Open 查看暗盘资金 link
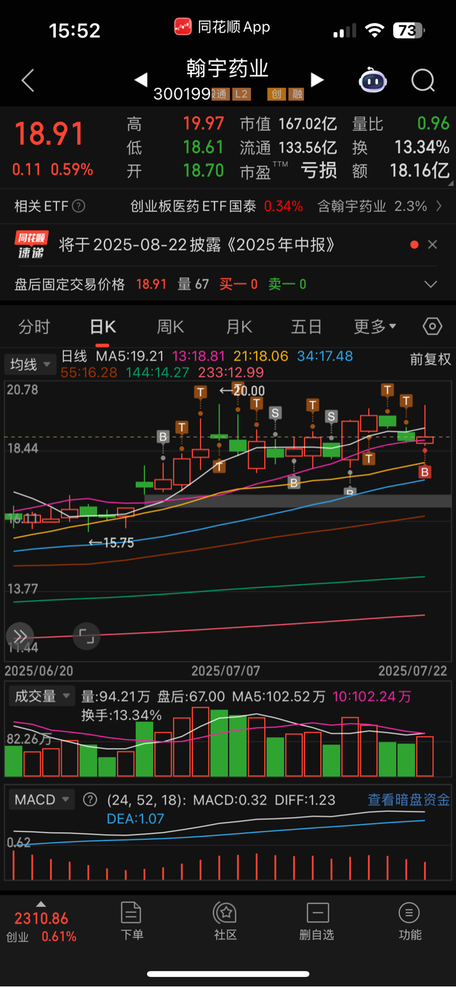 408,799
